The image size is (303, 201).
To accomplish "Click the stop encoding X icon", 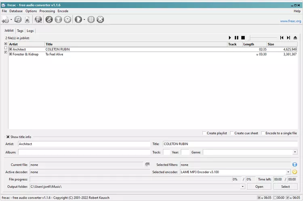I will 101,19.
